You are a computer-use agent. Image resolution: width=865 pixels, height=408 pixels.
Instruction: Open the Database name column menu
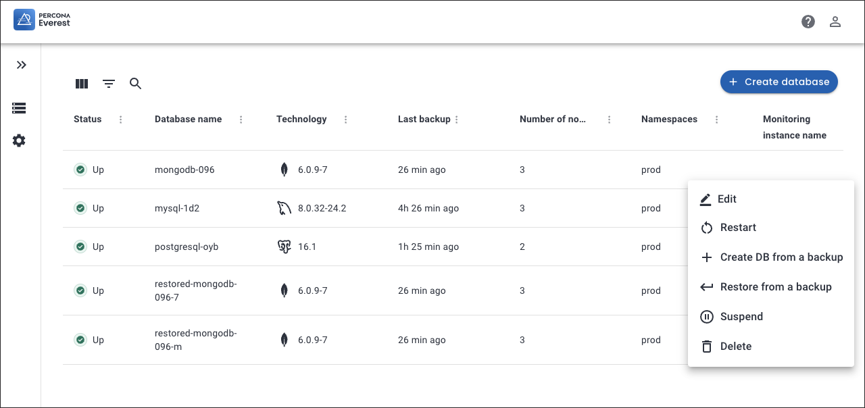[x=241, y=120]
